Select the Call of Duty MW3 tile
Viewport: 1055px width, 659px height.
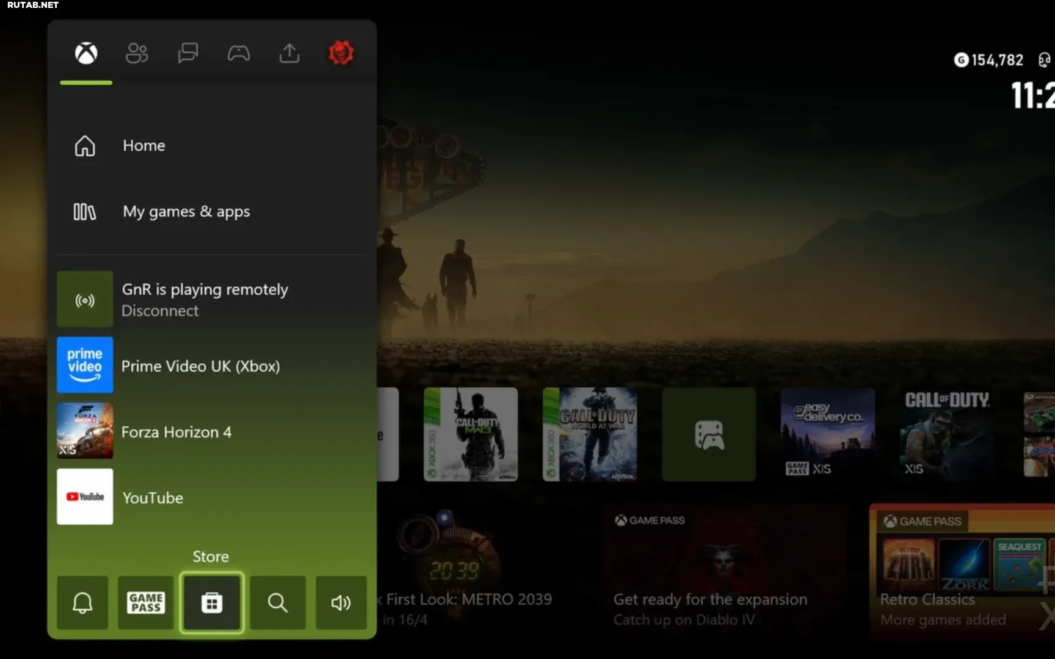(471, 434)
